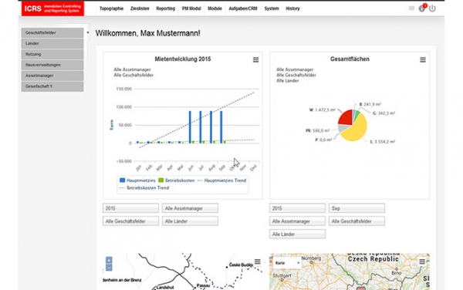Click the map zoom out minus button
463x290 pixels.
click(109, 268)
